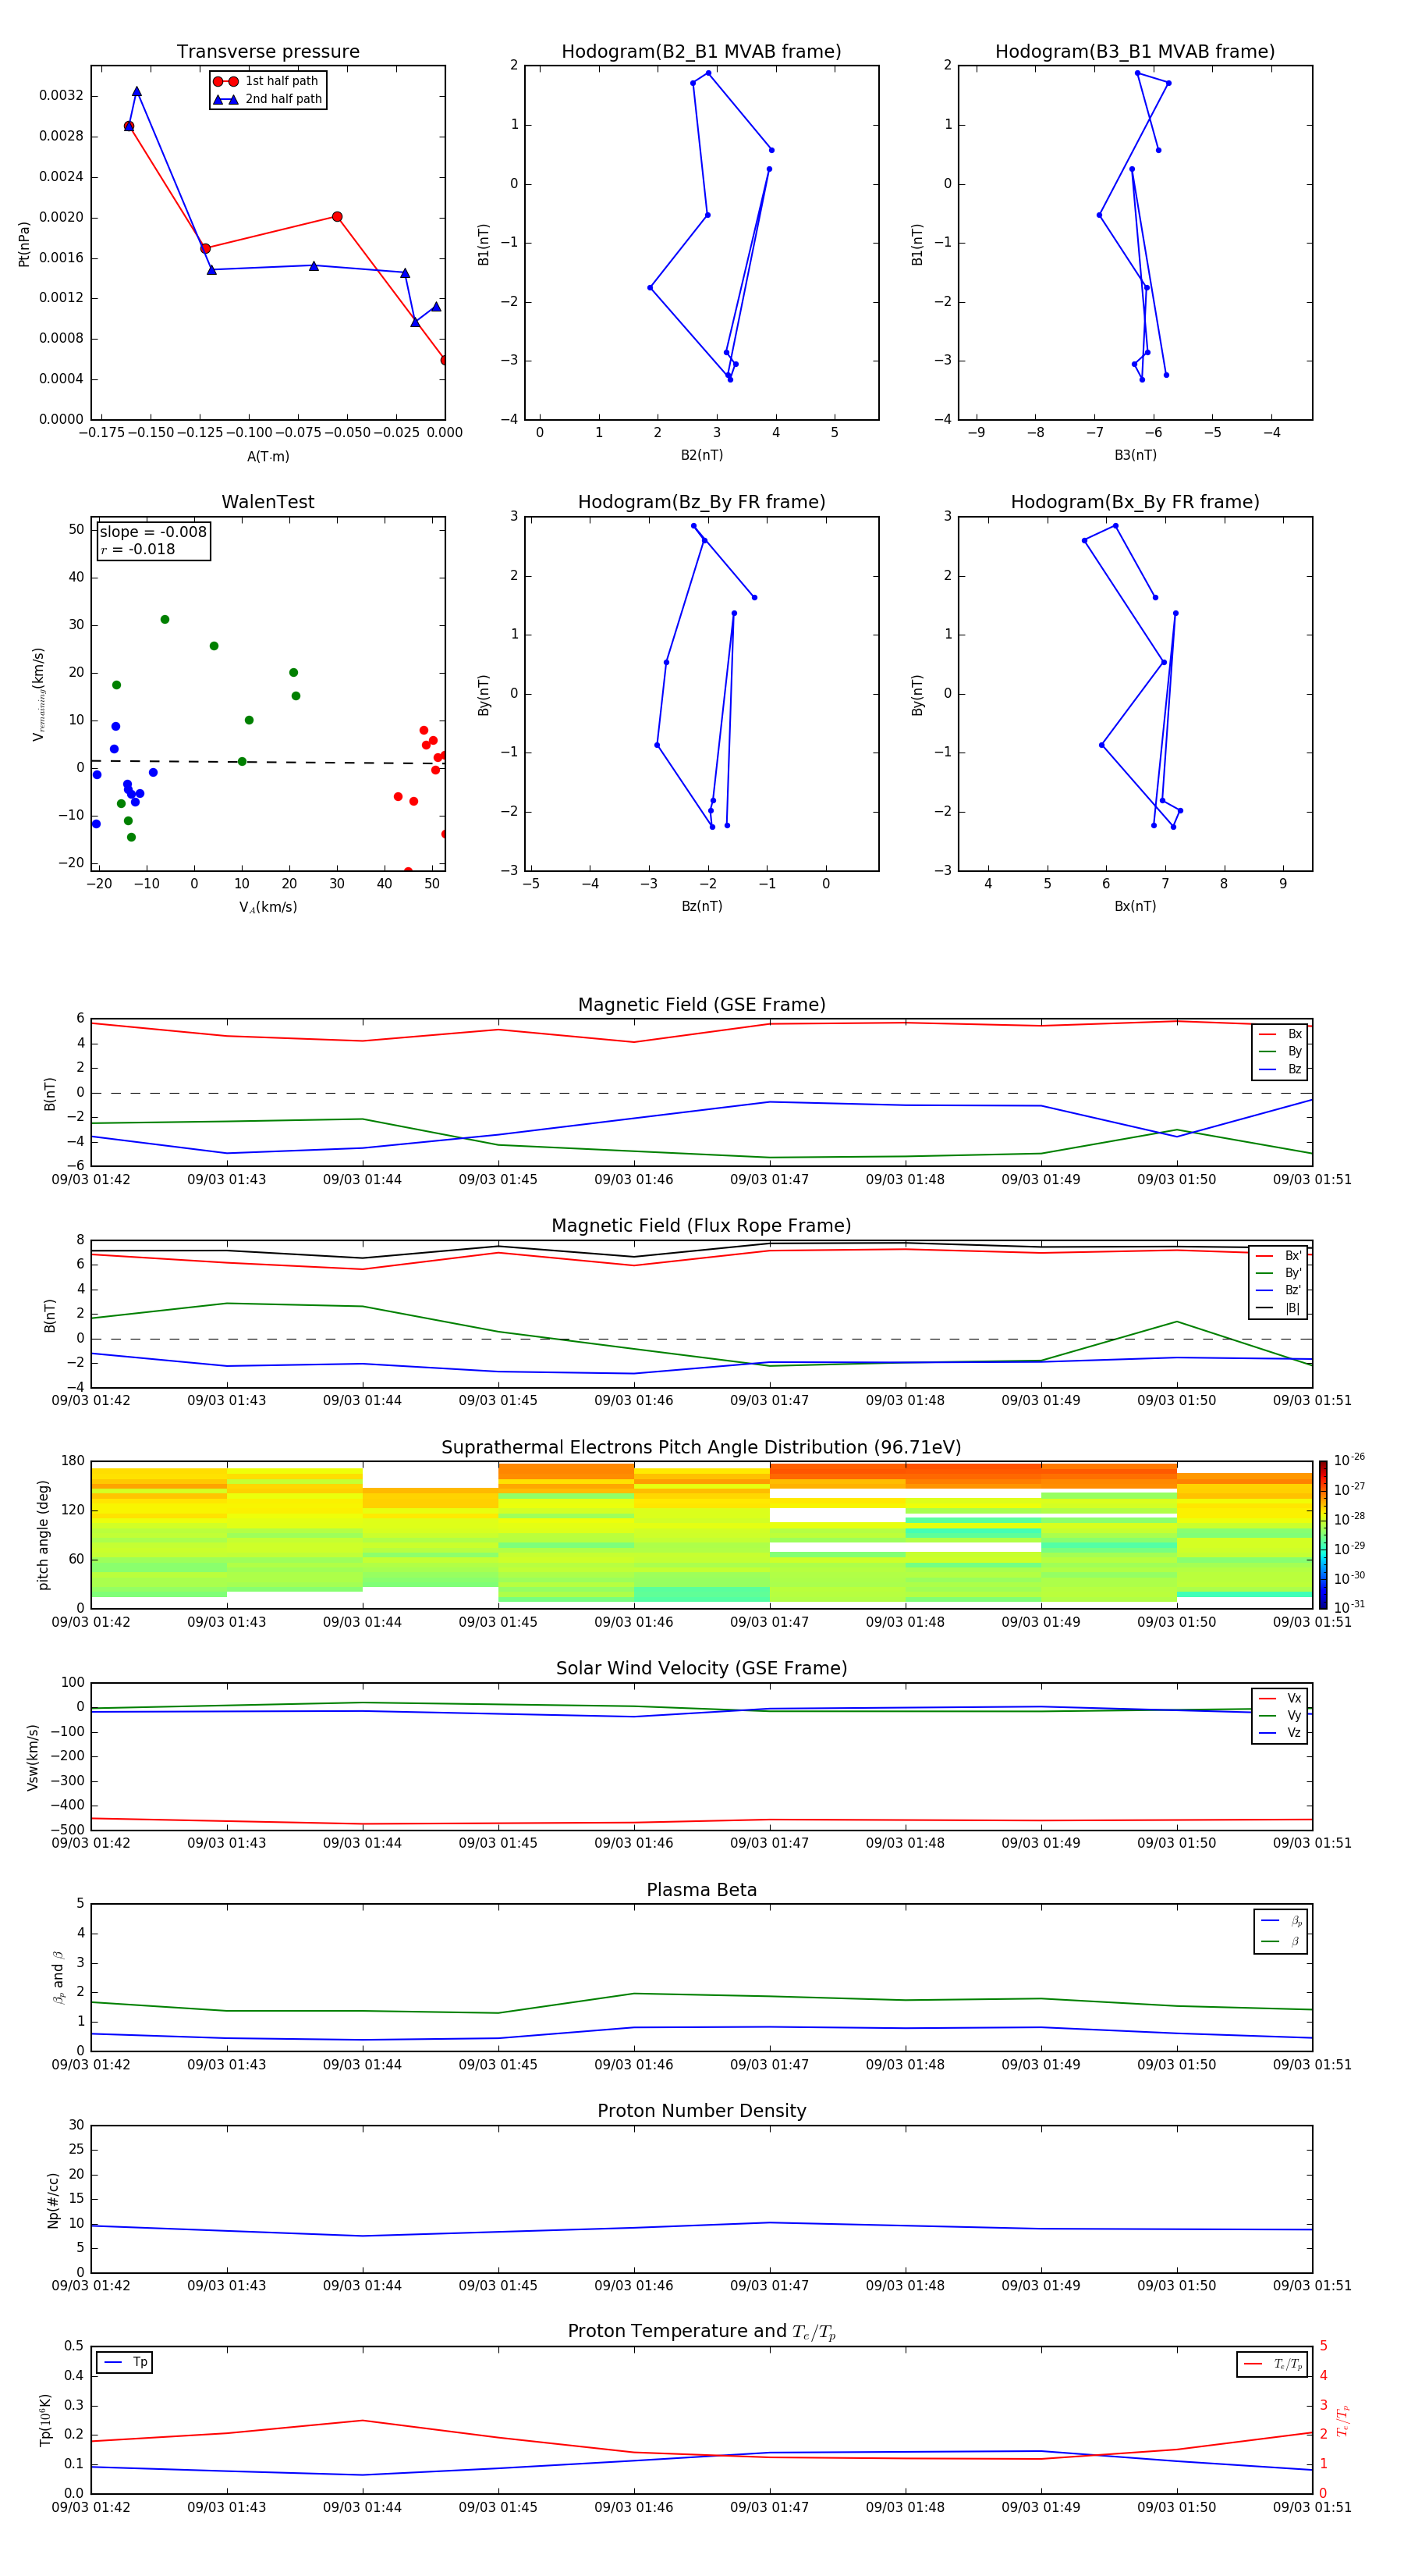The width and height of the screenshot is (1404, 2576).
Task: Click the 'Hodogram(Bz_By FR frame)' title
Action: click(x=701, y=502)
